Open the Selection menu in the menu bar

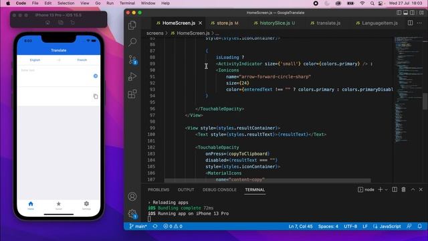66,3
